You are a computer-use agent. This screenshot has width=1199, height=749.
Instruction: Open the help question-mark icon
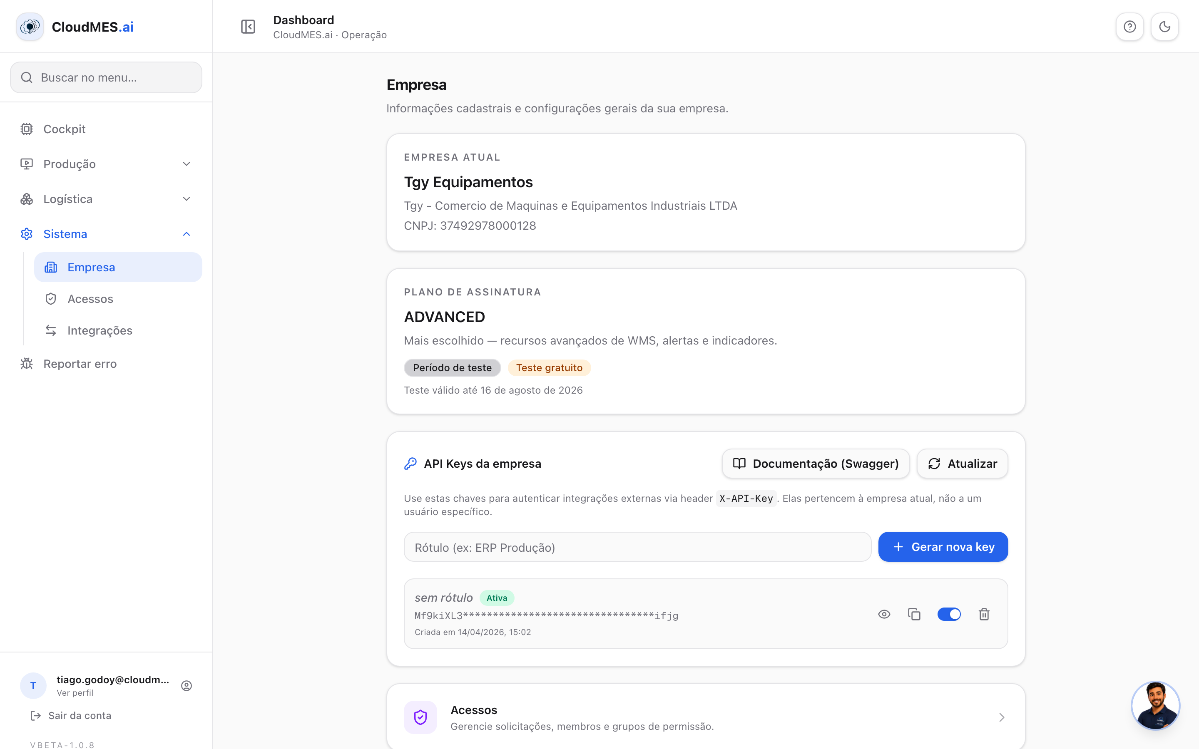point(1129,27)
